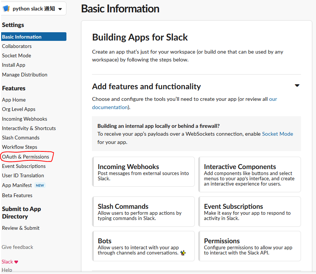The image size is (316, 274).
Task: Select Basic Information in the sidebar
Action: [34, 37]
